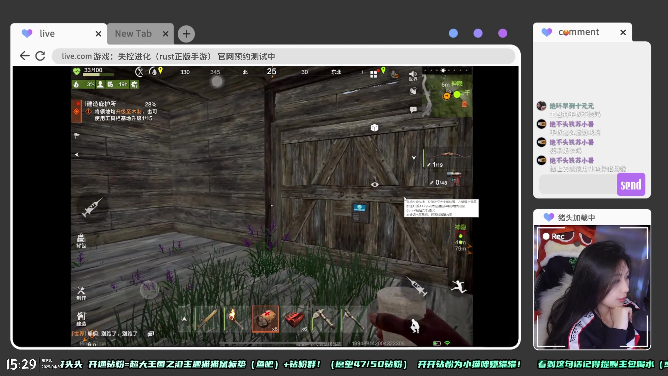Click the flag marker icon on left
This screenshot has height=376, width=668.
[77, 135]
